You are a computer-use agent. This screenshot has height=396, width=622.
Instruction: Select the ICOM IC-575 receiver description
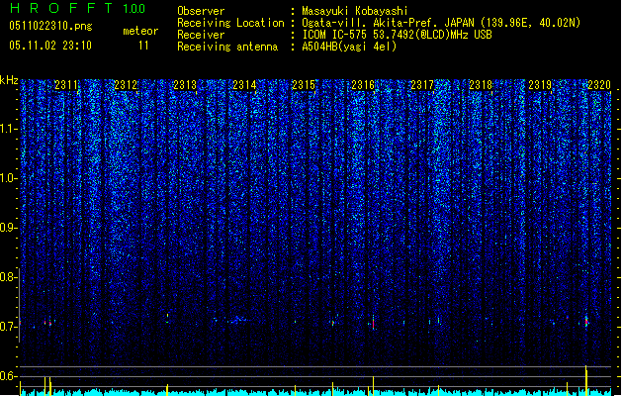click(397, 35)
